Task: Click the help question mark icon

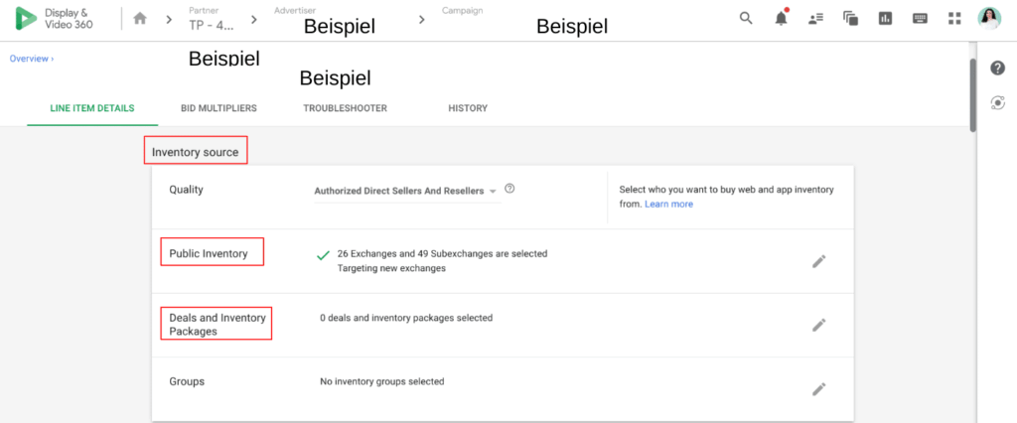Action: (998, 69)
